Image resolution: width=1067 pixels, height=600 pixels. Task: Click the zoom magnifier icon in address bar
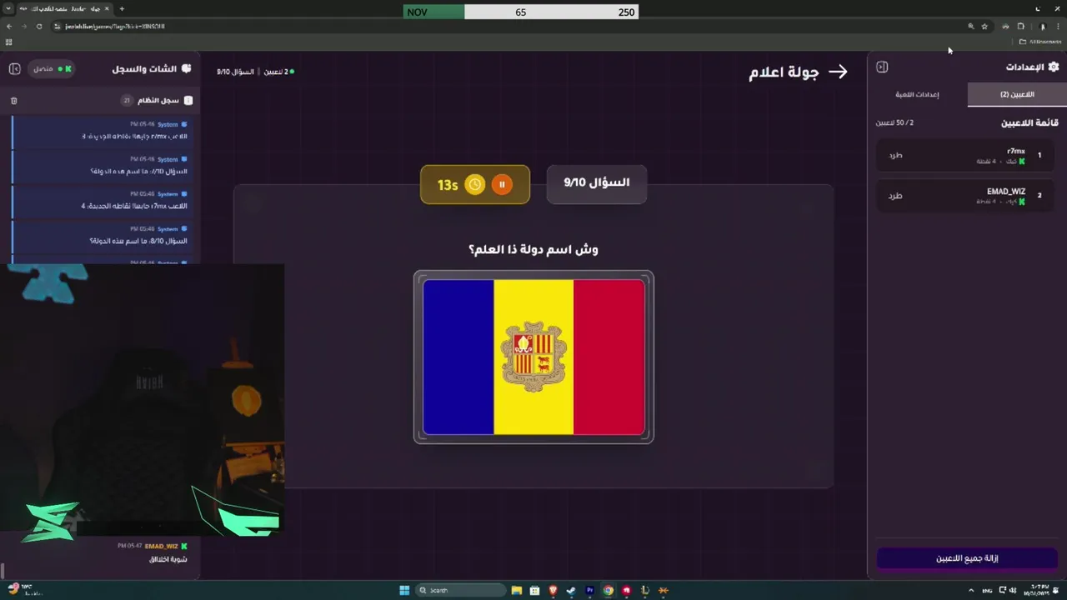point(970,27)
